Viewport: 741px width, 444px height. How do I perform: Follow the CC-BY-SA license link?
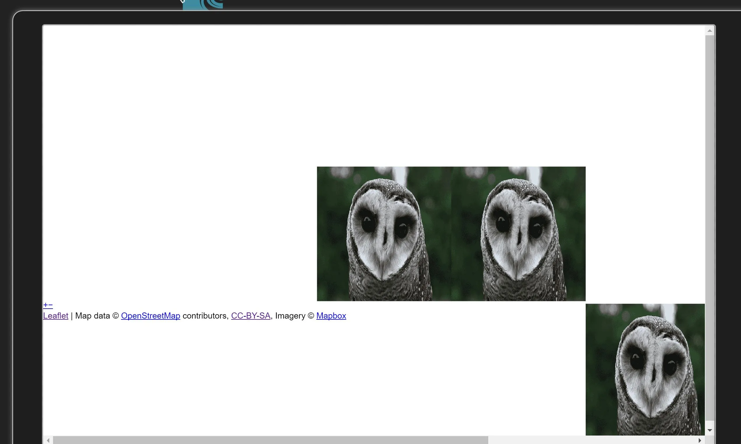(250, 316)
